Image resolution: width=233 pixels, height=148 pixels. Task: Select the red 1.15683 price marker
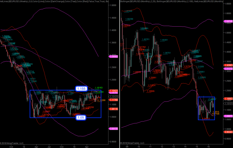tap(228, 99)
